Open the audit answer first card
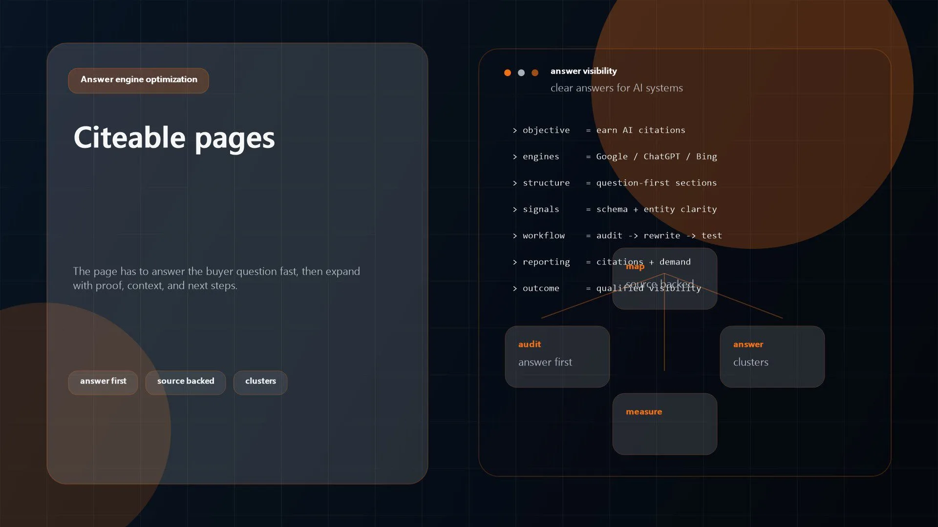The width and height of the screenshot is (938, 527). click(557, 357)
